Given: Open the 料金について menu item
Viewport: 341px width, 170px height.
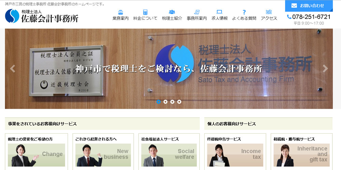Looking at the screenshot, I should tap(145, 18).
